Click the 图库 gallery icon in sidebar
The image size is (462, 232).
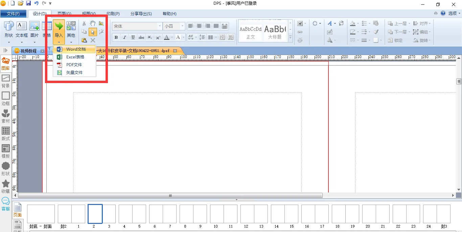coord(5,63)
